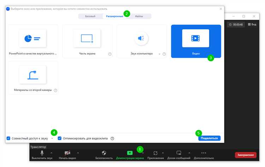Switch to the Расширенные tab
Screen dimensions: 265x167
coord(114,16)
